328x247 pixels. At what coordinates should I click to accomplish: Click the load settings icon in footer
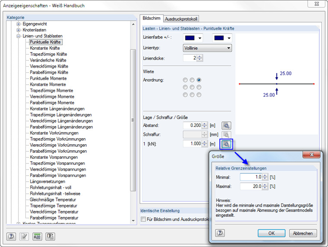50,236
